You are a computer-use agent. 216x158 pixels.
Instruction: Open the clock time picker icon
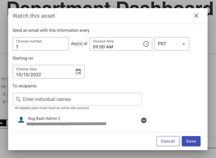pyautogui.click(x=146, y=44)
